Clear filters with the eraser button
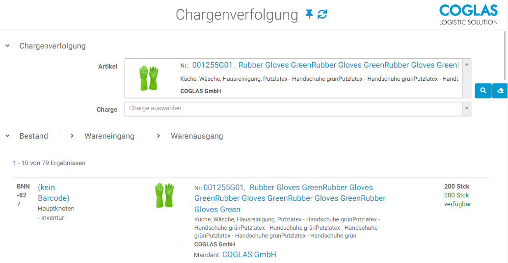 [x=500, y=91]
